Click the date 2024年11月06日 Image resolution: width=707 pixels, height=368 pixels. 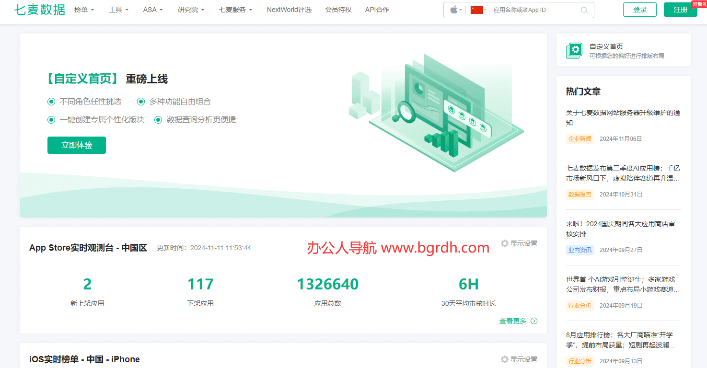pyautogui.click(x=621, y=139)
